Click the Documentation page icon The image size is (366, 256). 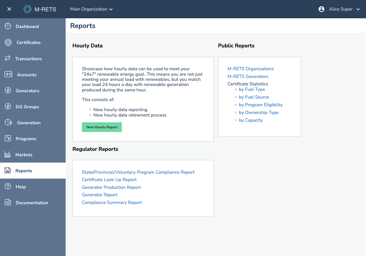click(x=8, y=202)
